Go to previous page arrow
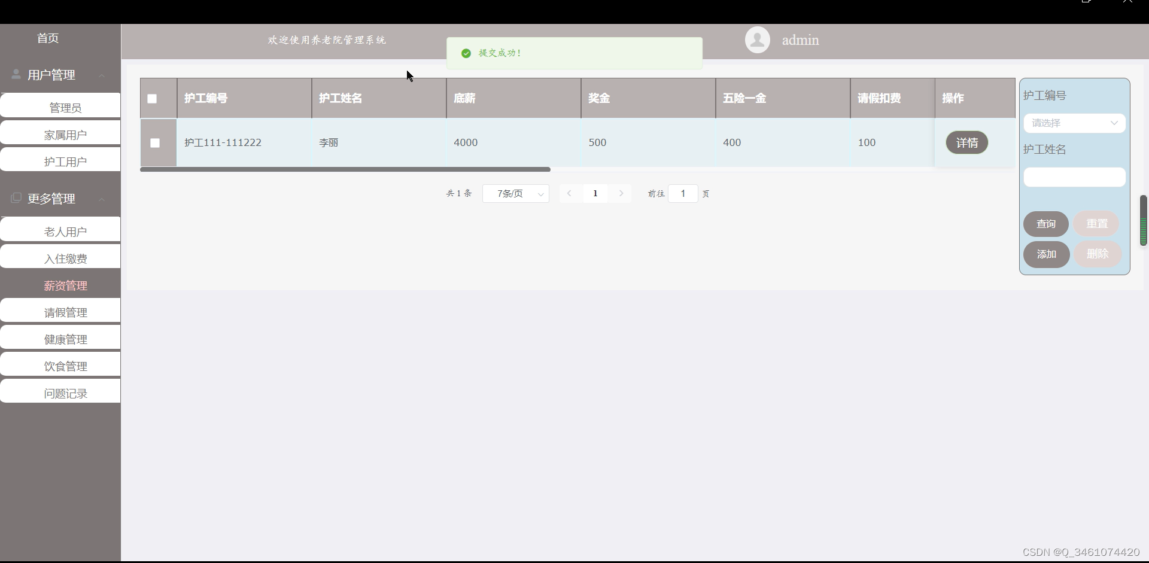The width and height of the screenshot is (1149, 563). [569, 193]
